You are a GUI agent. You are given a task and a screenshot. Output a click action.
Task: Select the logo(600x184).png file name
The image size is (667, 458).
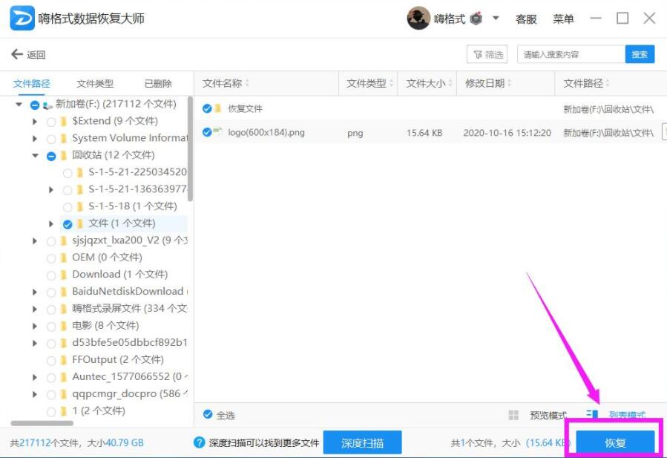click(x=266, y=132)
